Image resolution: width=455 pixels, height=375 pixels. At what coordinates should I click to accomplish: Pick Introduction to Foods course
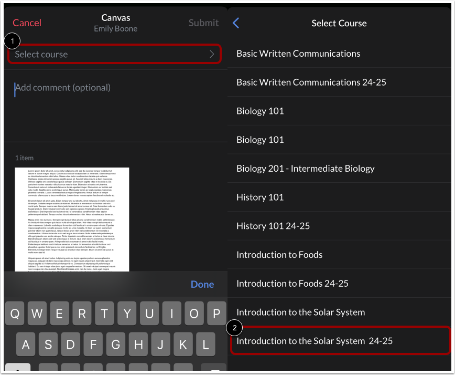pyautogui.click(x=339, y=255)
